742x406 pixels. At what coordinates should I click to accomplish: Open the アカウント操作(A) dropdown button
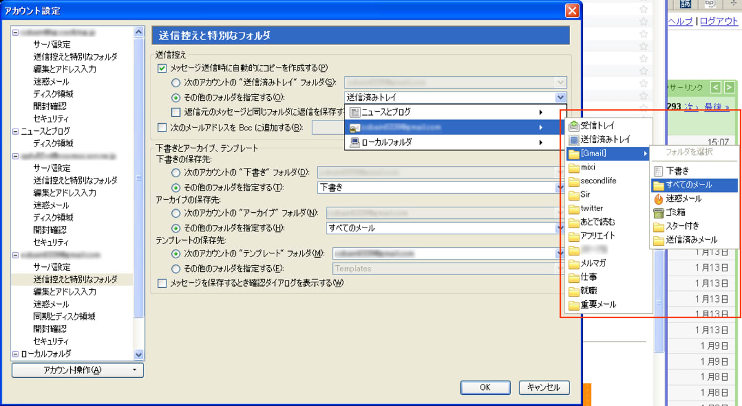click(78, 370)
